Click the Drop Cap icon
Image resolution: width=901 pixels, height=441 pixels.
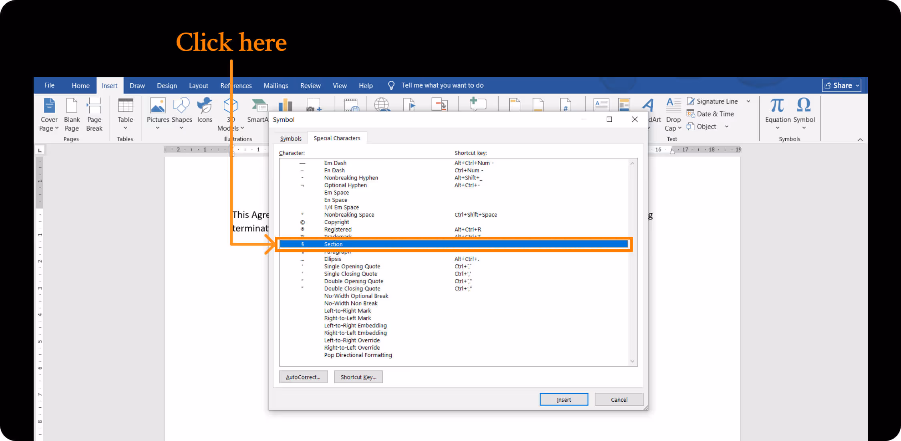673,106
